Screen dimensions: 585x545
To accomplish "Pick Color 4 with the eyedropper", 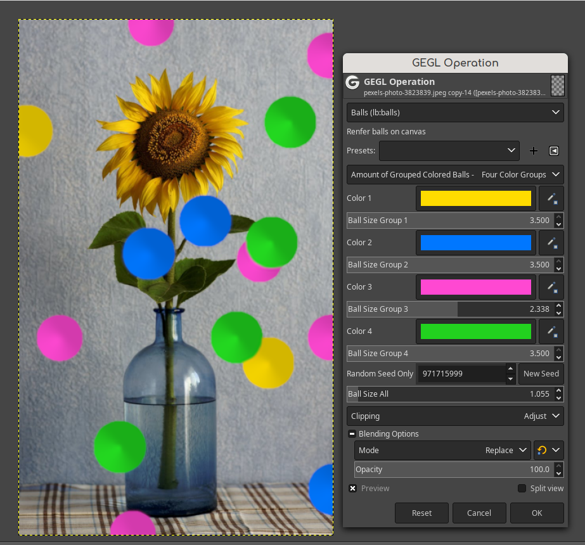I will [x=551, y=331].
